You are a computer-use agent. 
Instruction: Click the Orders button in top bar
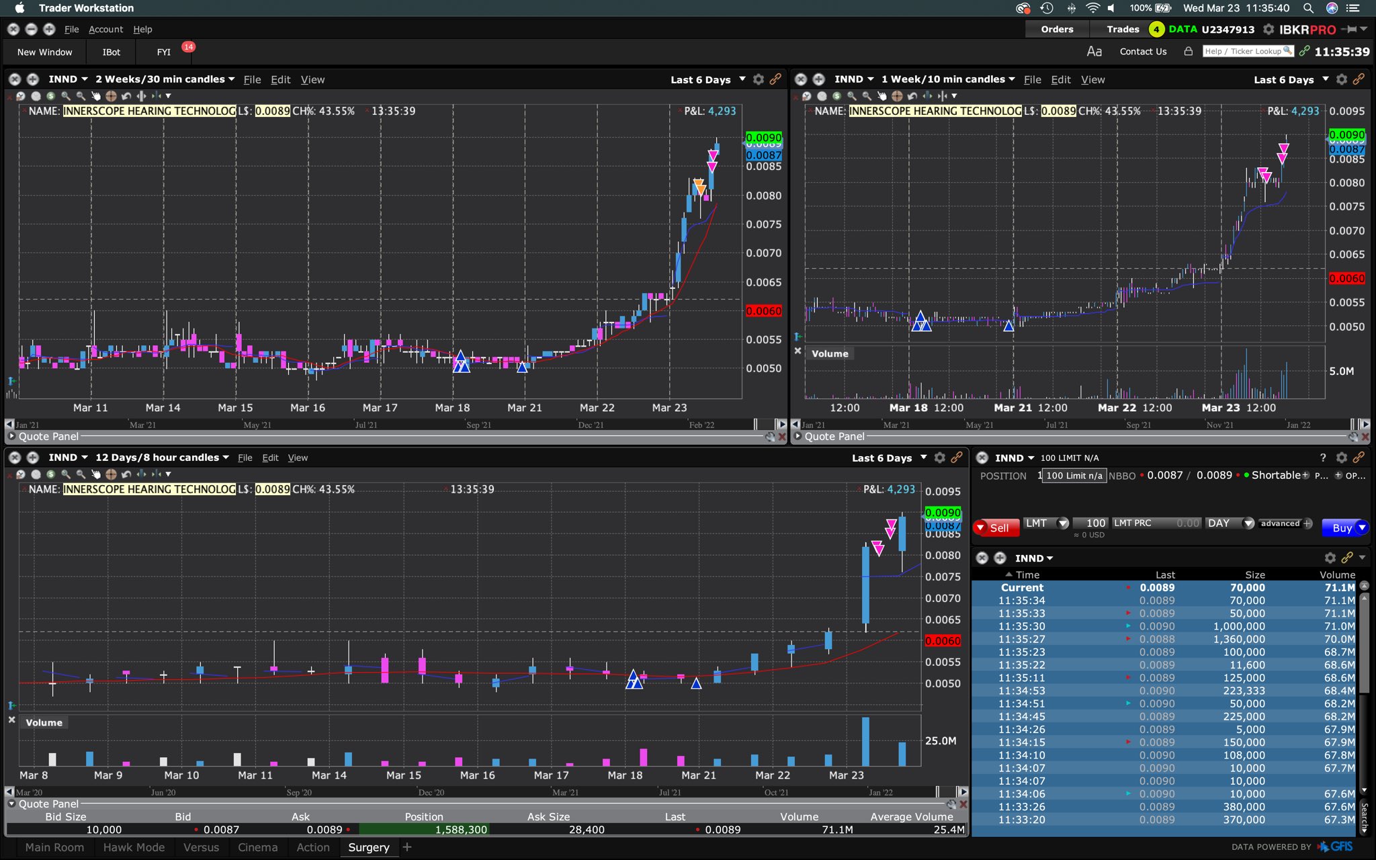(1057, 30)
